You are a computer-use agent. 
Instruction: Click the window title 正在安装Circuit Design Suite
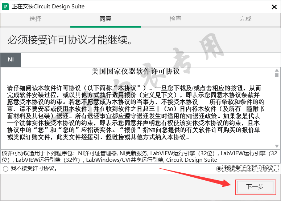tap(48, 7)
